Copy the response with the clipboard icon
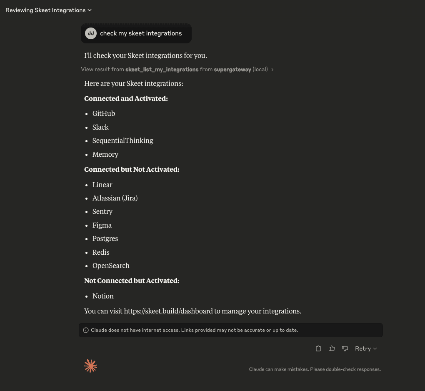This screenshot has width=425, height=391. [318, 348]
